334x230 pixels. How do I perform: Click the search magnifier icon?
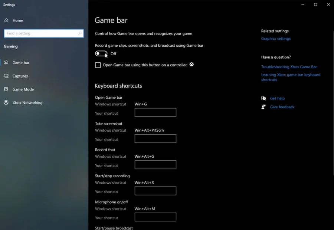(x=80, y=33)
